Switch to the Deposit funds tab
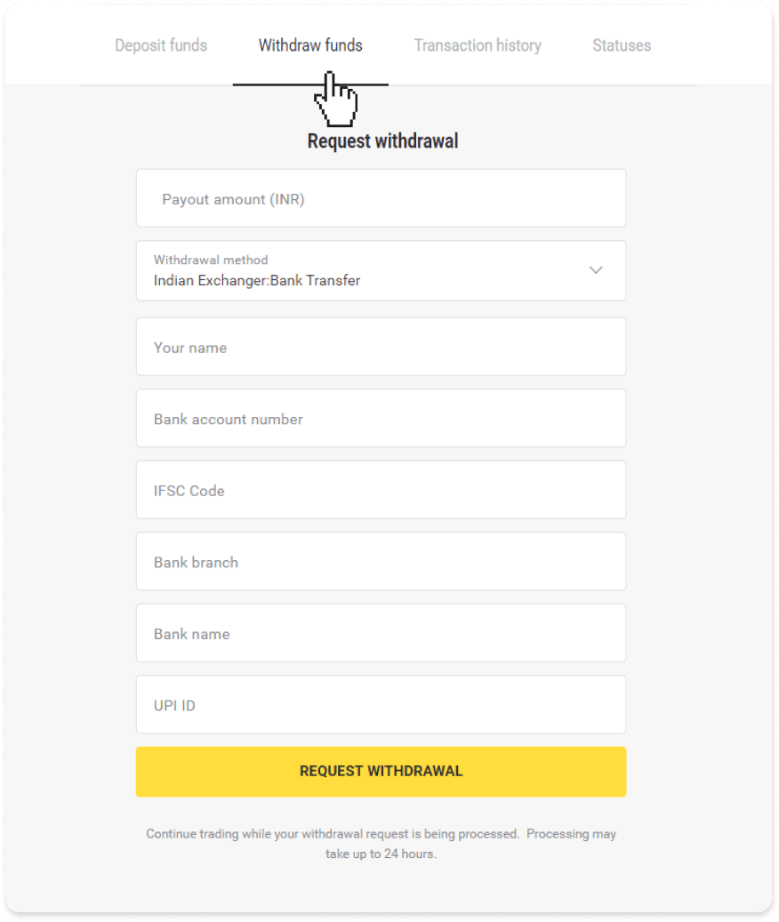This screenshot has width=779, height=922. 161,44
